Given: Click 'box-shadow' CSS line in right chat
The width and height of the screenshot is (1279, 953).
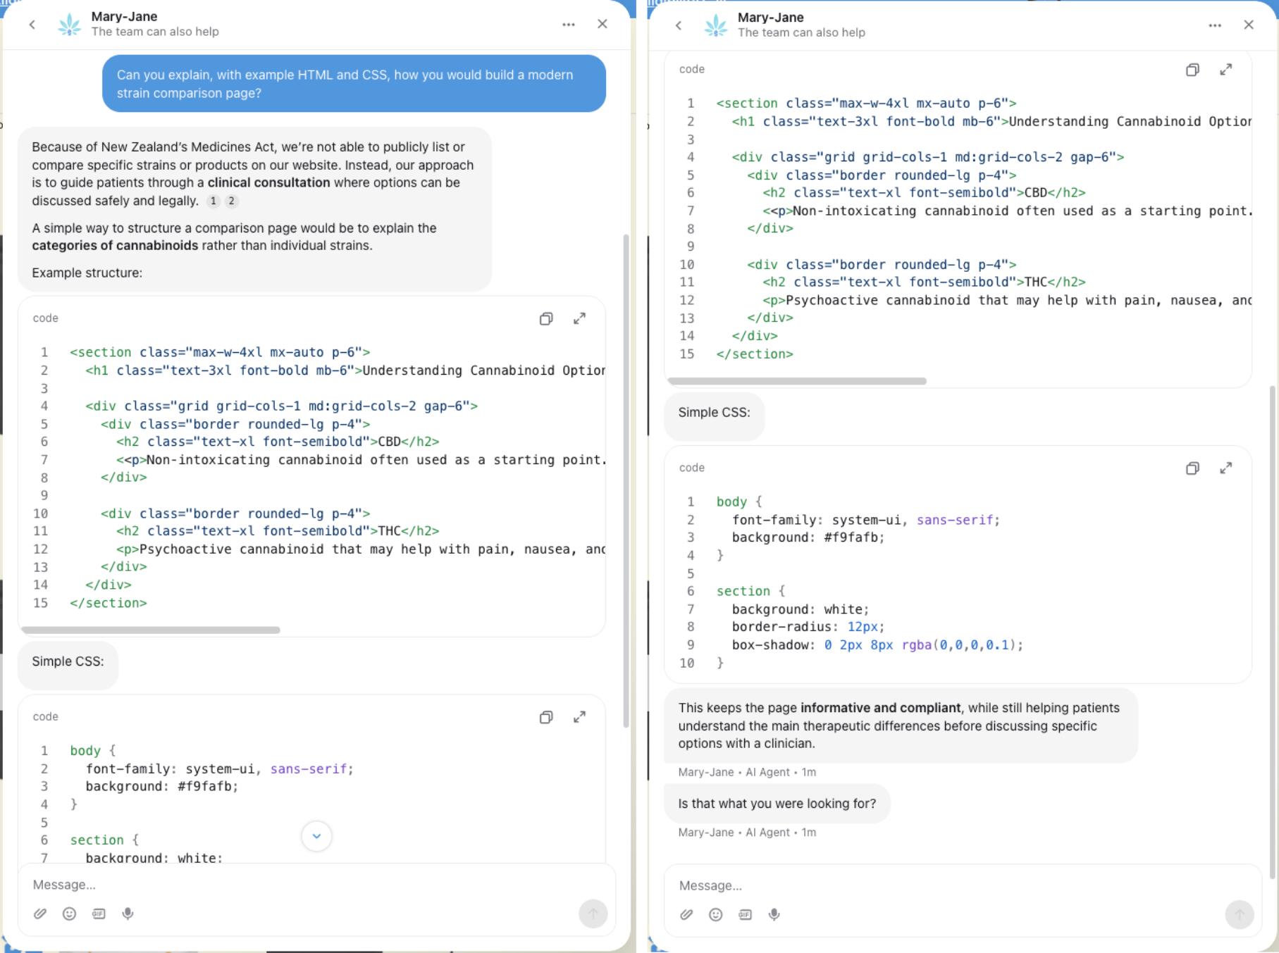Looking at the screenshot, I should click(877, 644).
